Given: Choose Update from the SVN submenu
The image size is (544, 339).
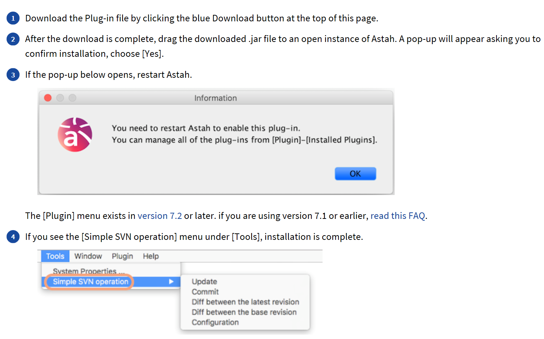Looking at the screenshot, I should [x=204, y=281].
